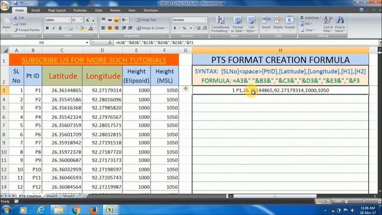The image size is (382, 215).
Task: Click the Cut scissors command
Action: pyautogui.click(x=19, y=18)
